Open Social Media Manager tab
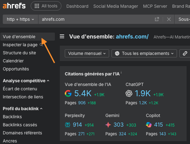Screen dimensions: 190x144 pos(116,6)
